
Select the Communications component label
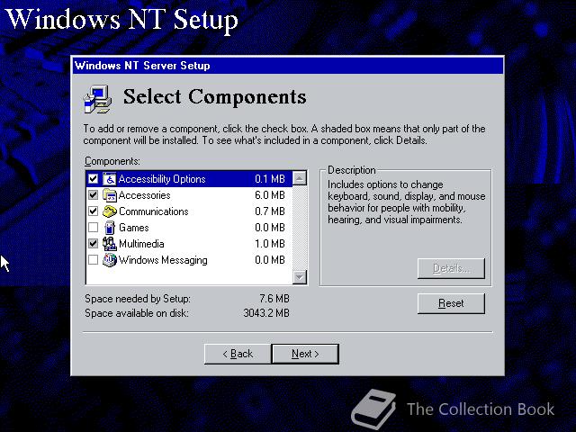pos(154,211)
